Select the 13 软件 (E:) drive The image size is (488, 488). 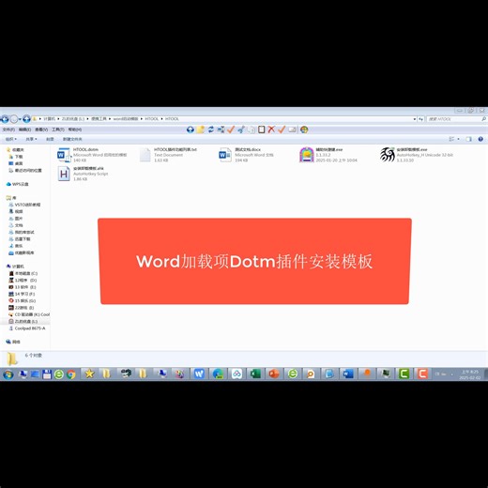[25, 287]
